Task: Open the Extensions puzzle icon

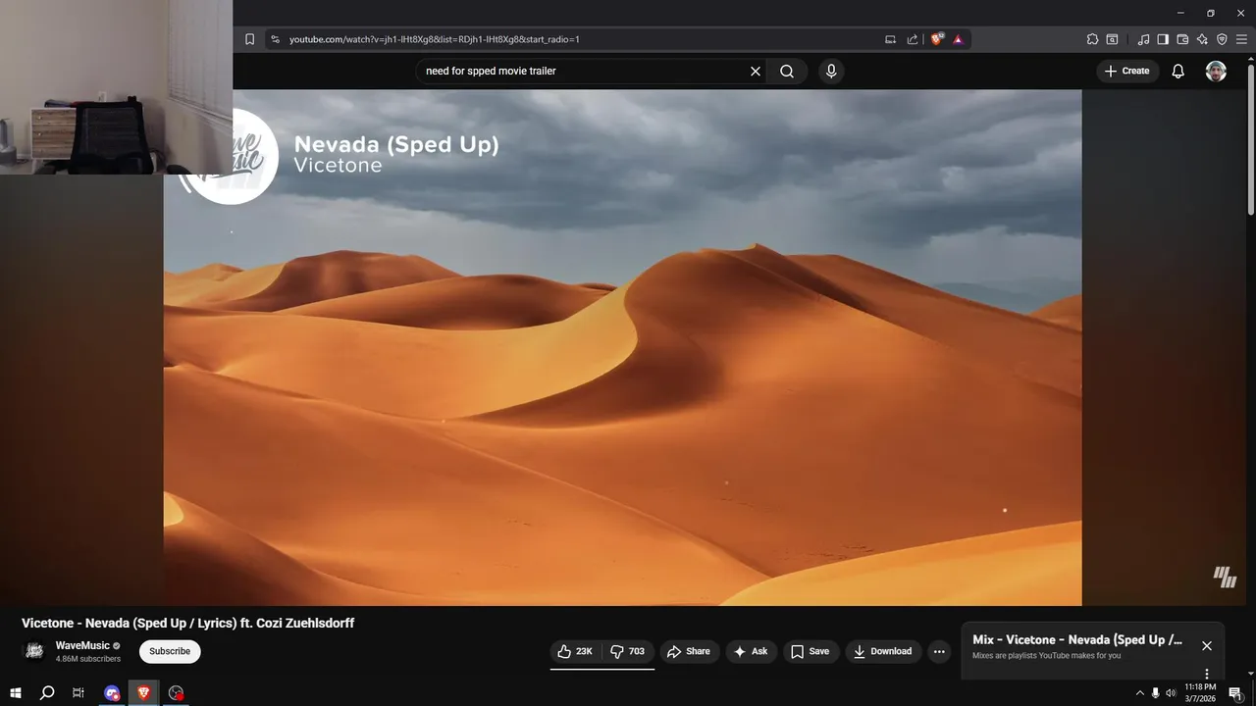Action: point(1092,39)
